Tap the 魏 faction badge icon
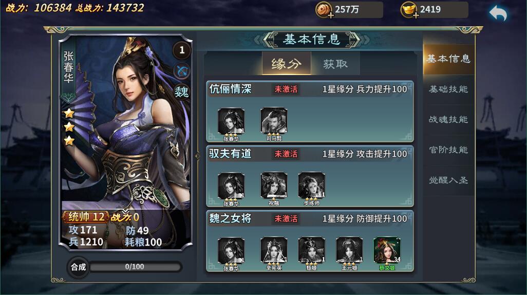Image resolution: width=527 pixels, height=295 pixels. (x=182, y=91)
